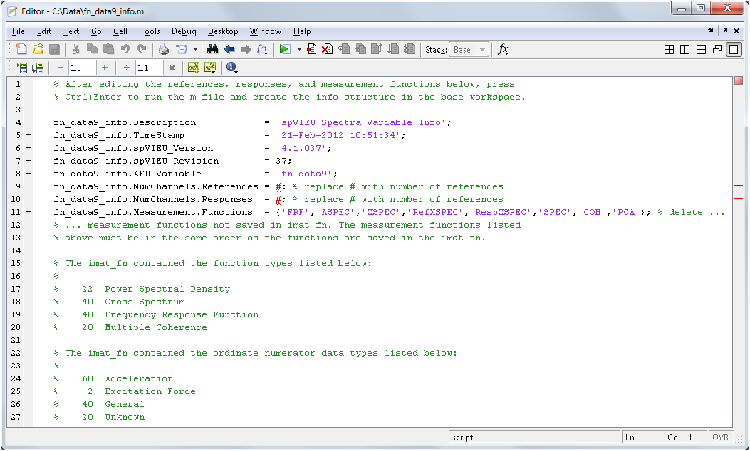Toggle breakpoint on line 11
Image resolution: width=750 pixels, height=451 pixels.
[x=28, y=212]
